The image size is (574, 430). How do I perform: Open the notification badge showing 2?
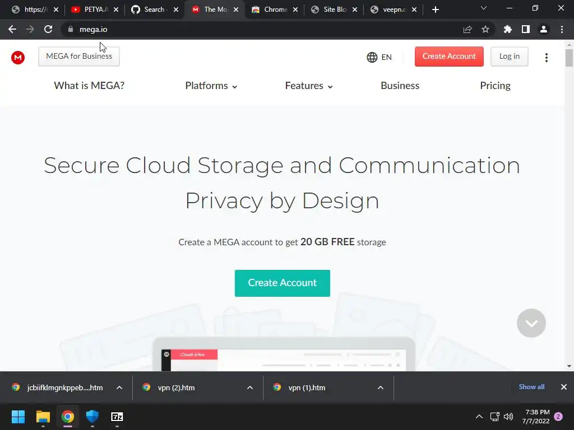(558, 417)
